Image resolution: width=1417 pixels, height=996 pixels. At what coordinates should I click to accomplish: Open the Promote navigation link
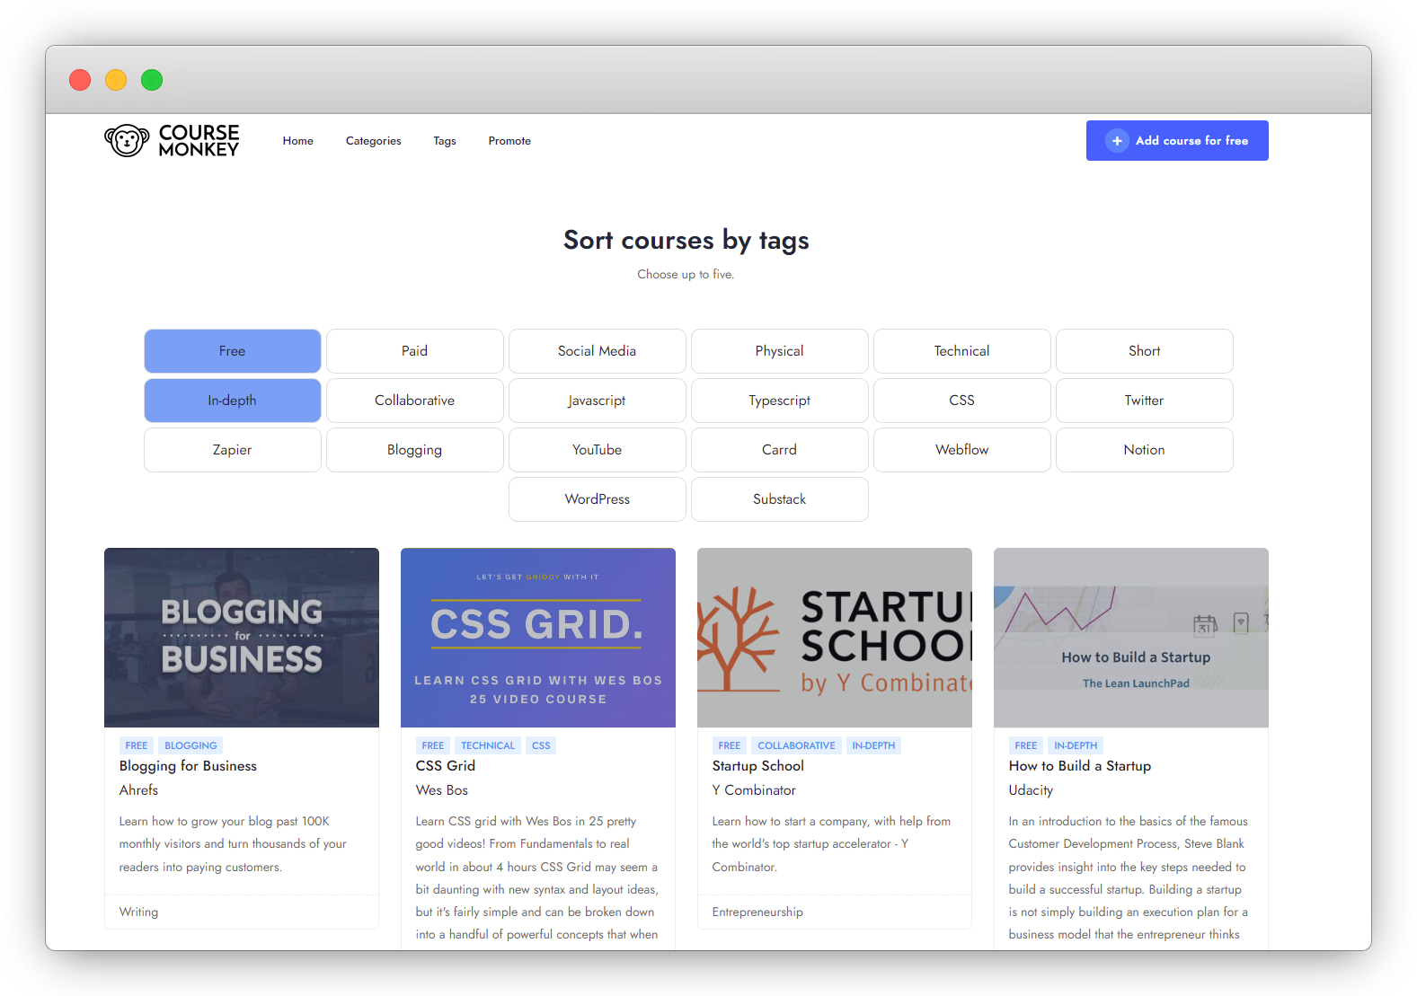[x=509, y=141]
